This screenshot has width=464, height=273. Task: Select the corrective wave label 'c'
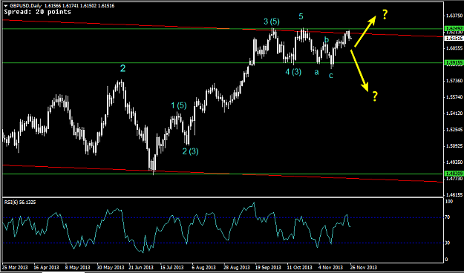(x=331, y=76)
